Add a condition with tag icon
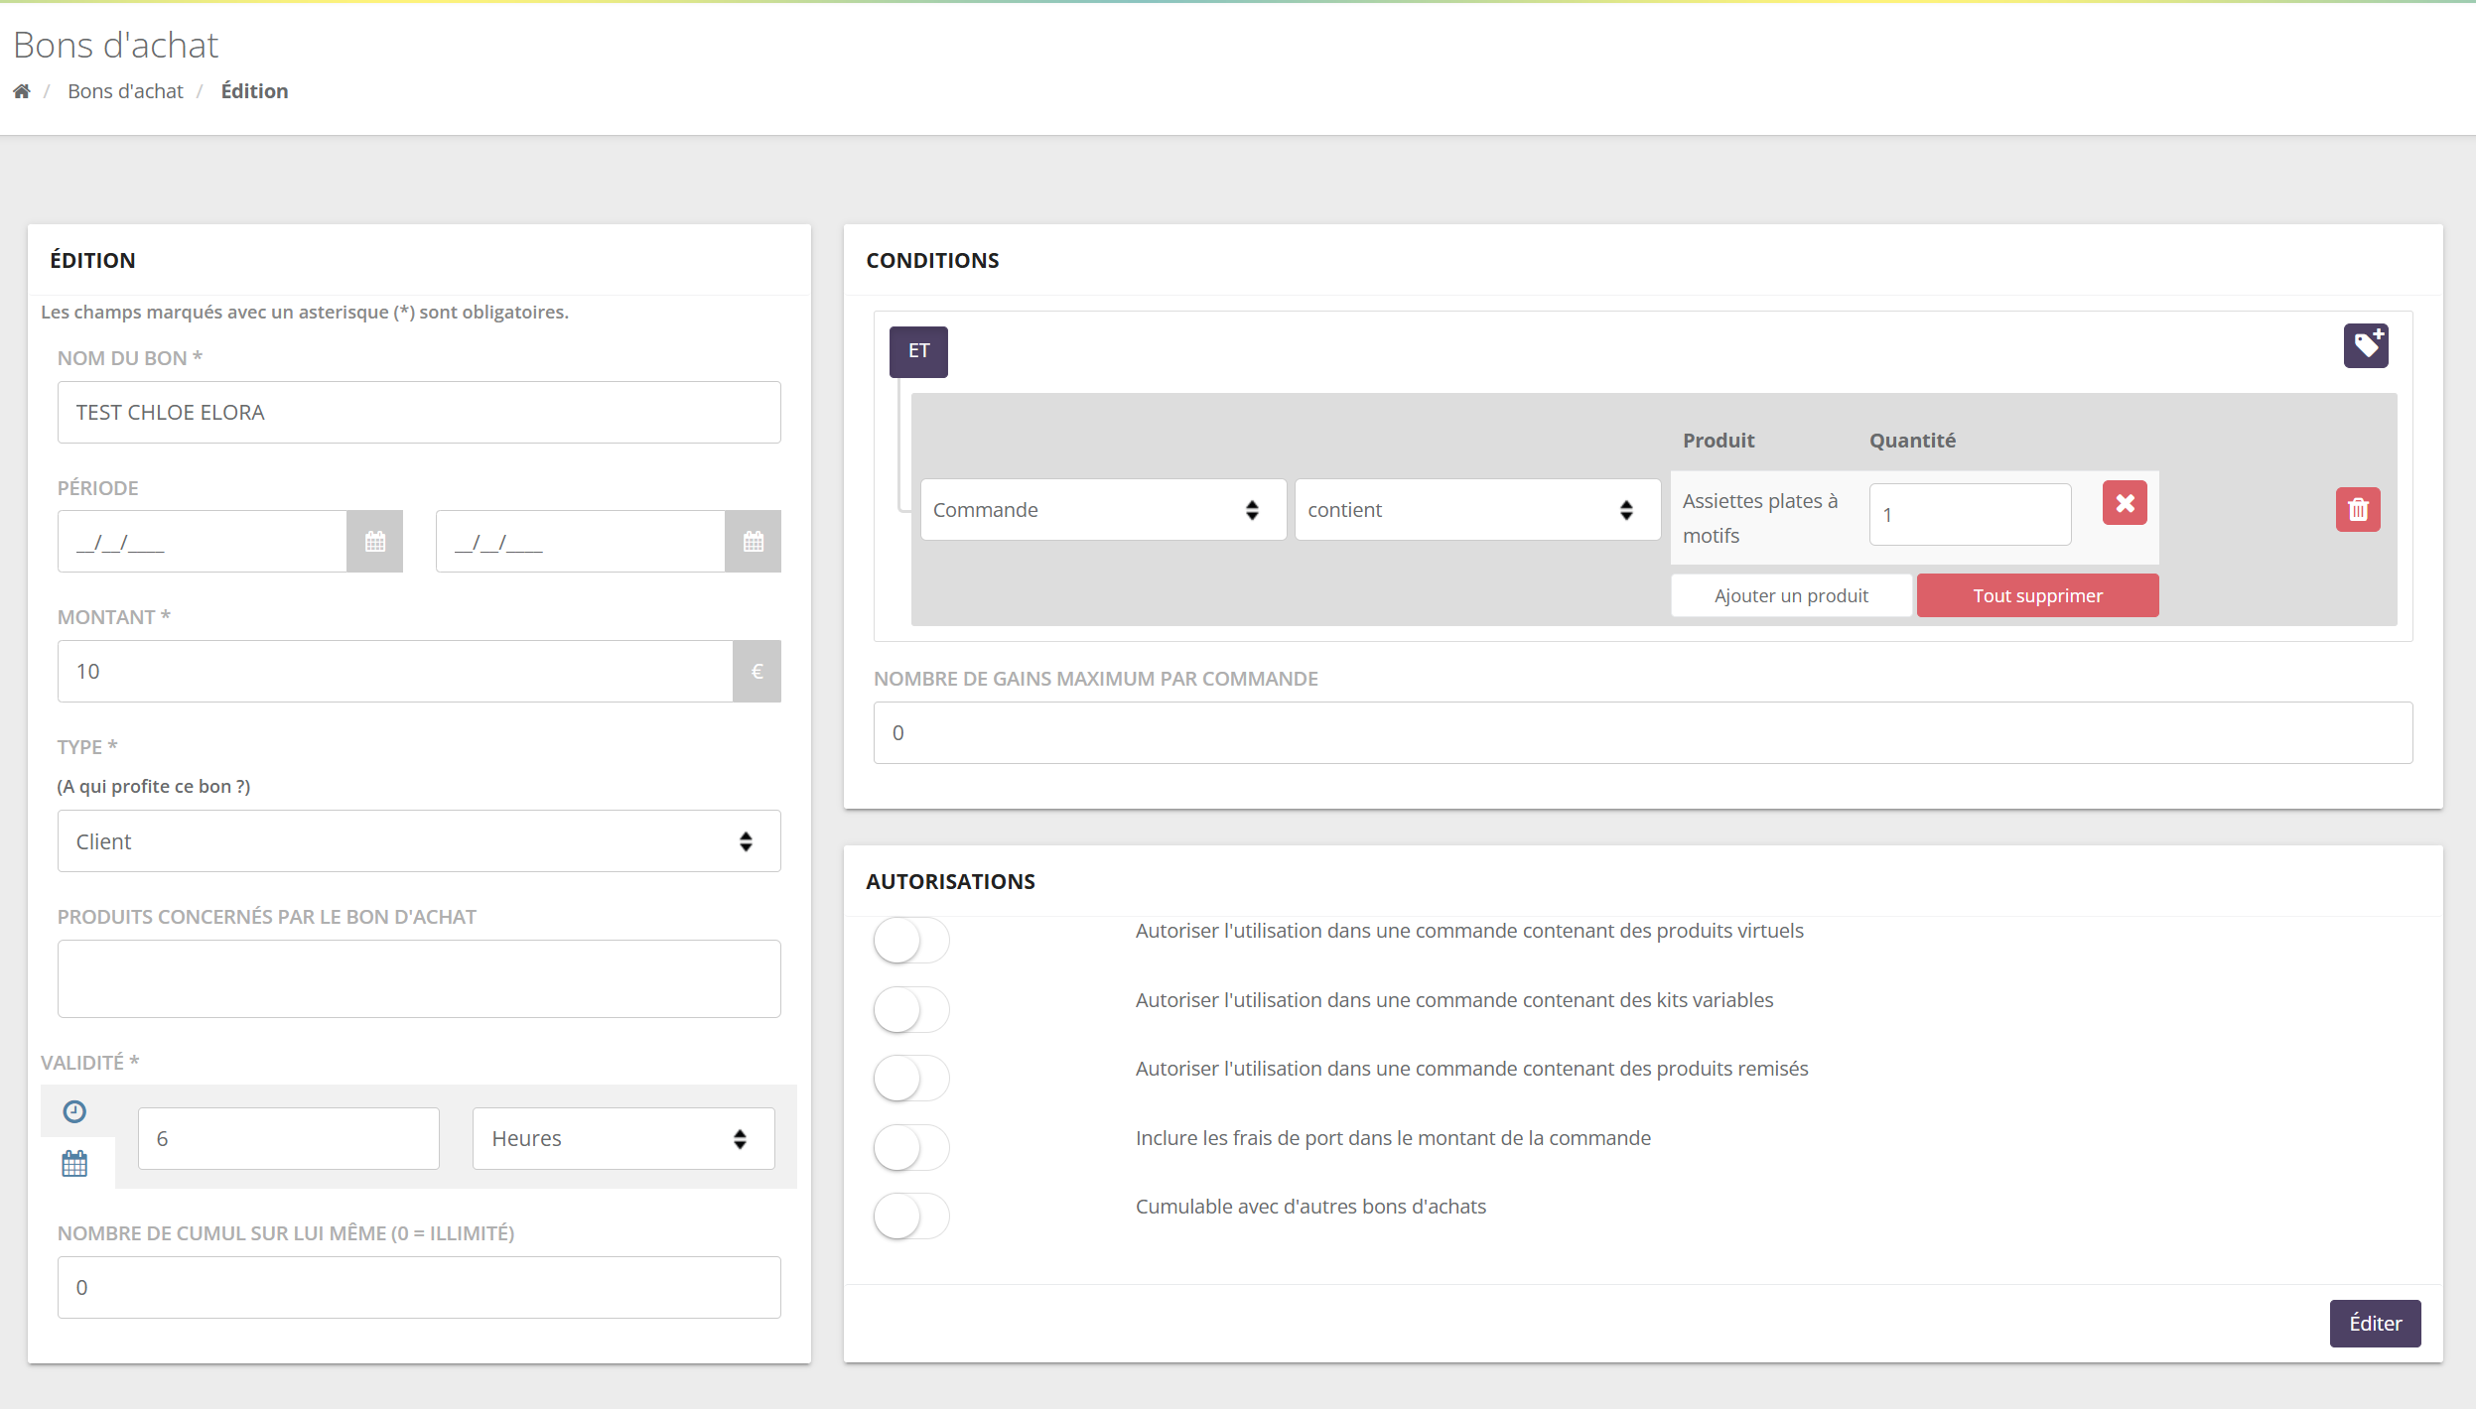The image size is (2476, 1409). (x=2366, y=345)
